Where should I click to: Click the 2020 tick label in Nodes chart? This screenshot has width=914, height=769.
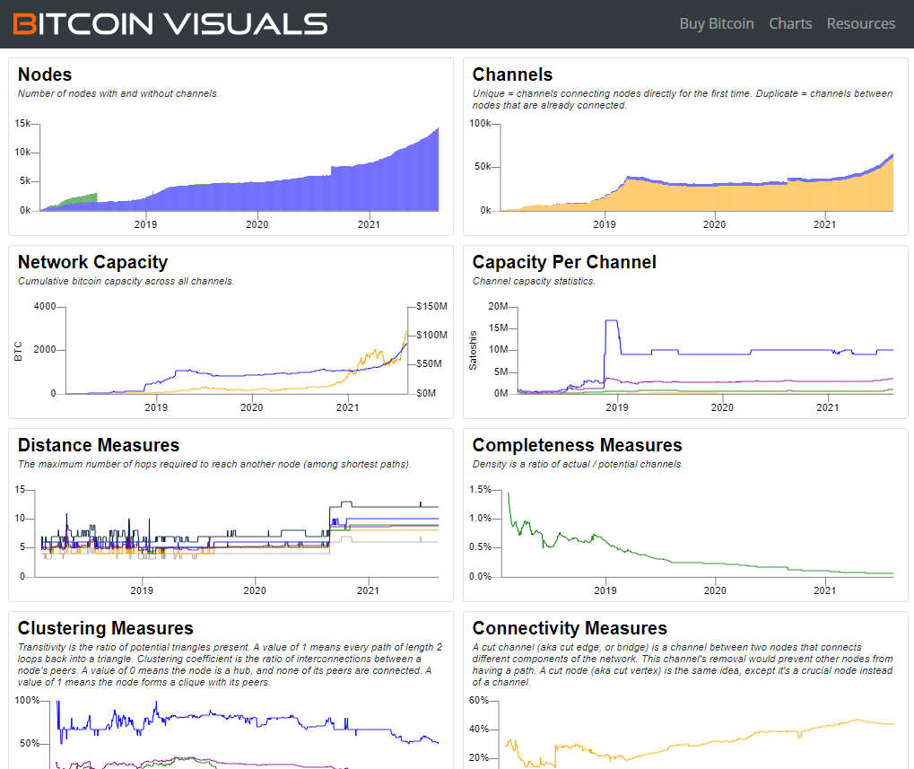pos(257,225)
